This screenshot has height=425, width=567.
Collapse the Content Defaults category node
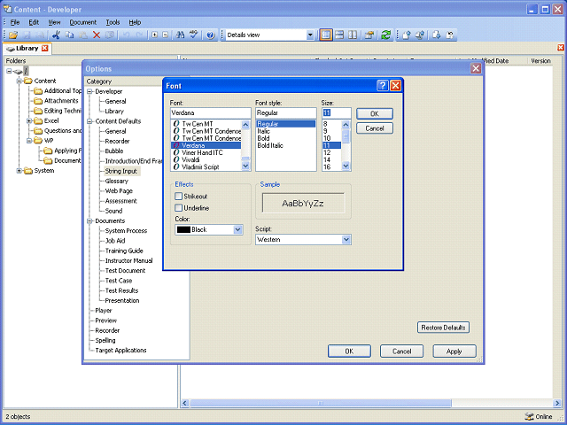(x=89, y=121)
